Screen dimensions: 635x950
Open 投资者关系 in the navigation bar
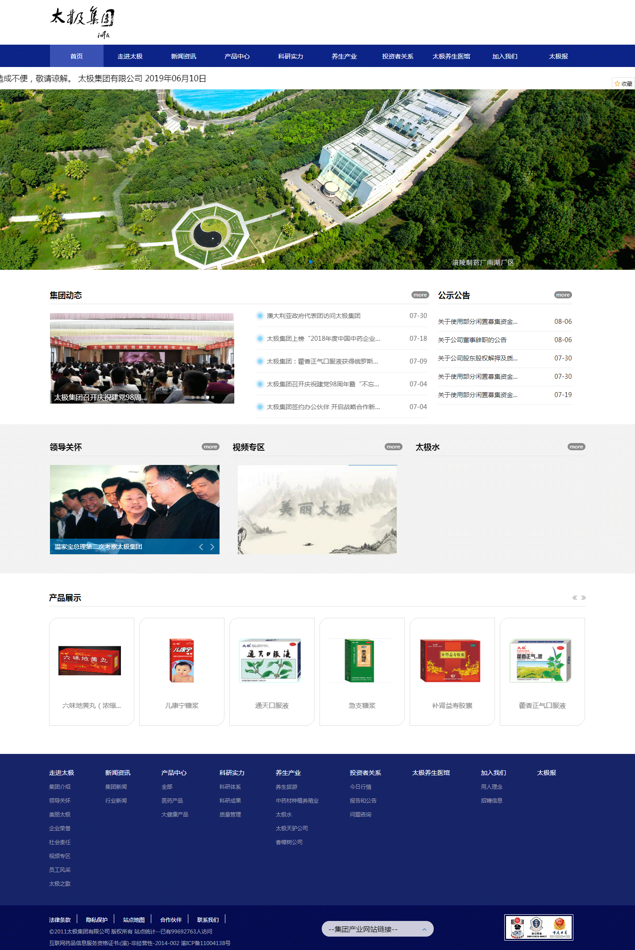point(398,56)
